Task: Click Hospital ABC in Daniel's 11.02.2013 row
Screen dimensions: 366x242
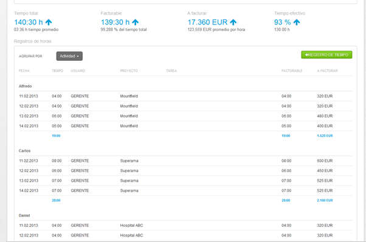Action: point(131,226)
